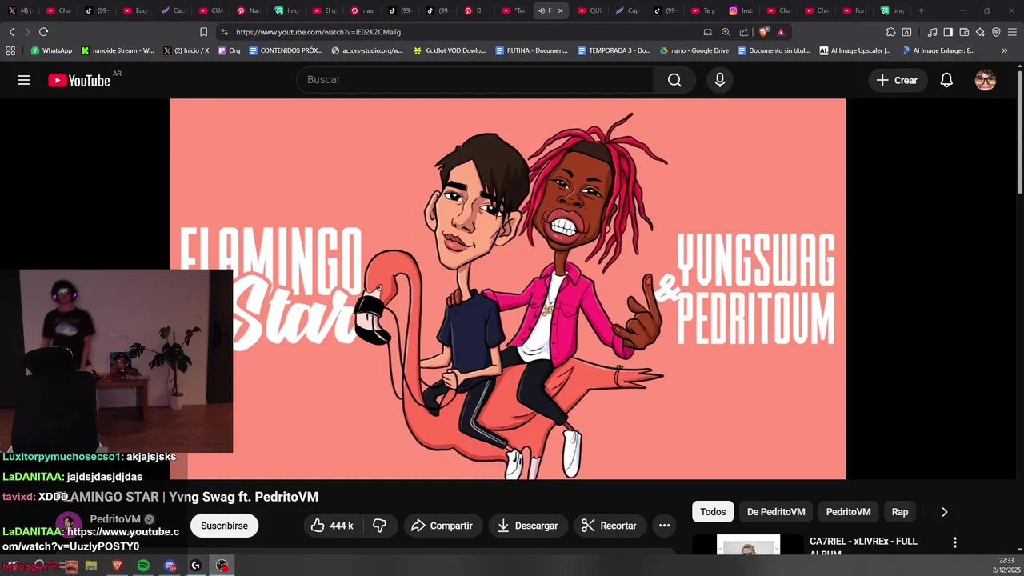Open CA7RIEL xLIVREx video thumbnail

pos(748,544)
